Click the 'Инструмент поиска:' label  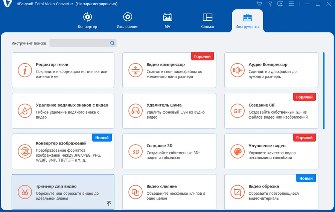click(x=29, y=43)
